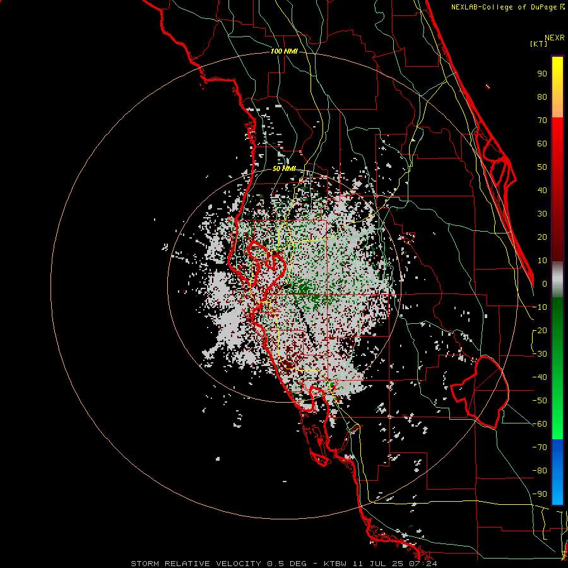Viewport: 568px width, 568px height.
Task: Click the 70 value on the velocity scale
Action: (542, 121)
